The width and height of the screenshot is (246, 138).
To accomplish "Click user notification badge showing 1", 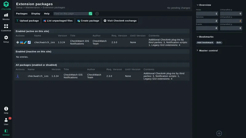I will (10, 118).
